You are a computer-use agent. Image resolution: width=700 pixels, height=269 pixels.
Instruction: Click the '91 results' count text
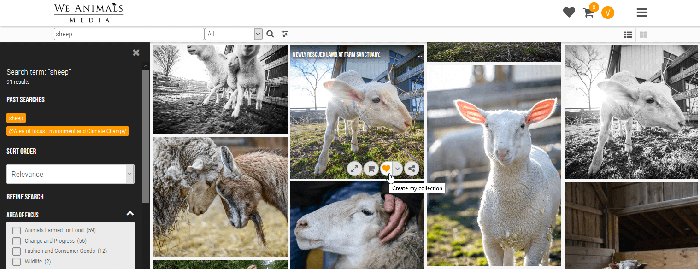(x=18, y=82)
